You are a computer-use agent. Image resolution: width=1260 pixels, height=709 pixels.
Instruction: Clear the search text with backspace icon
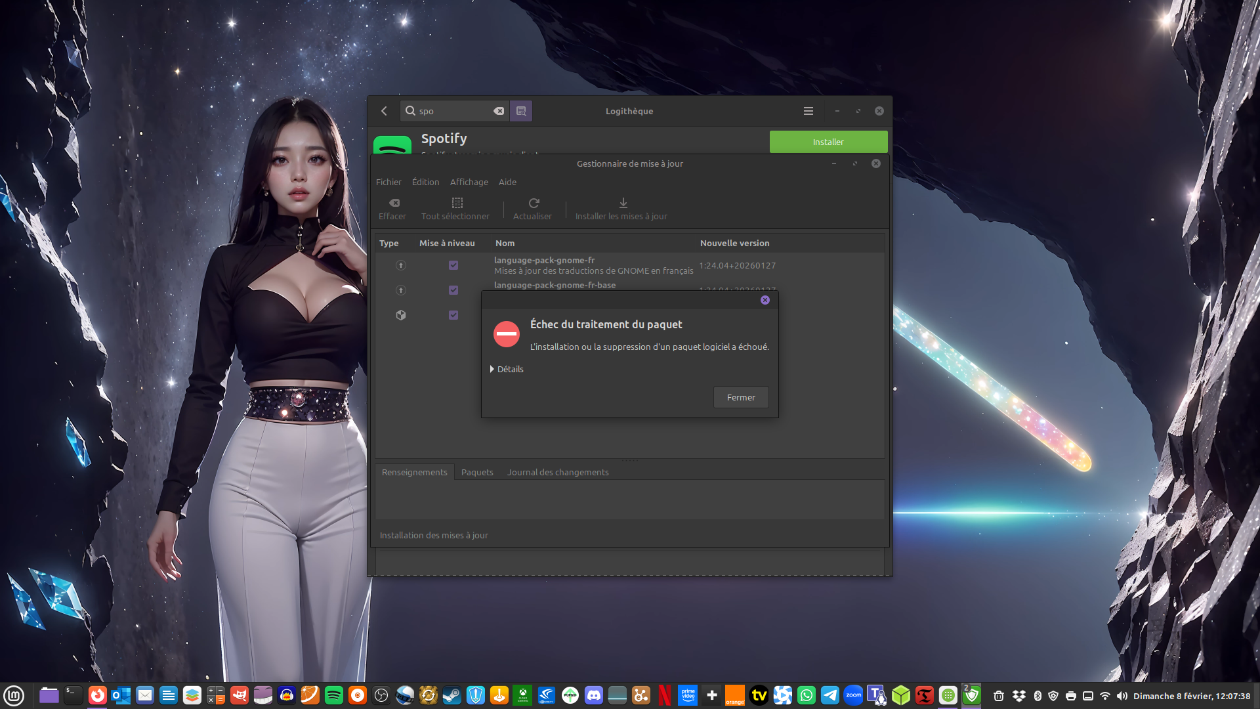[499, 111]
